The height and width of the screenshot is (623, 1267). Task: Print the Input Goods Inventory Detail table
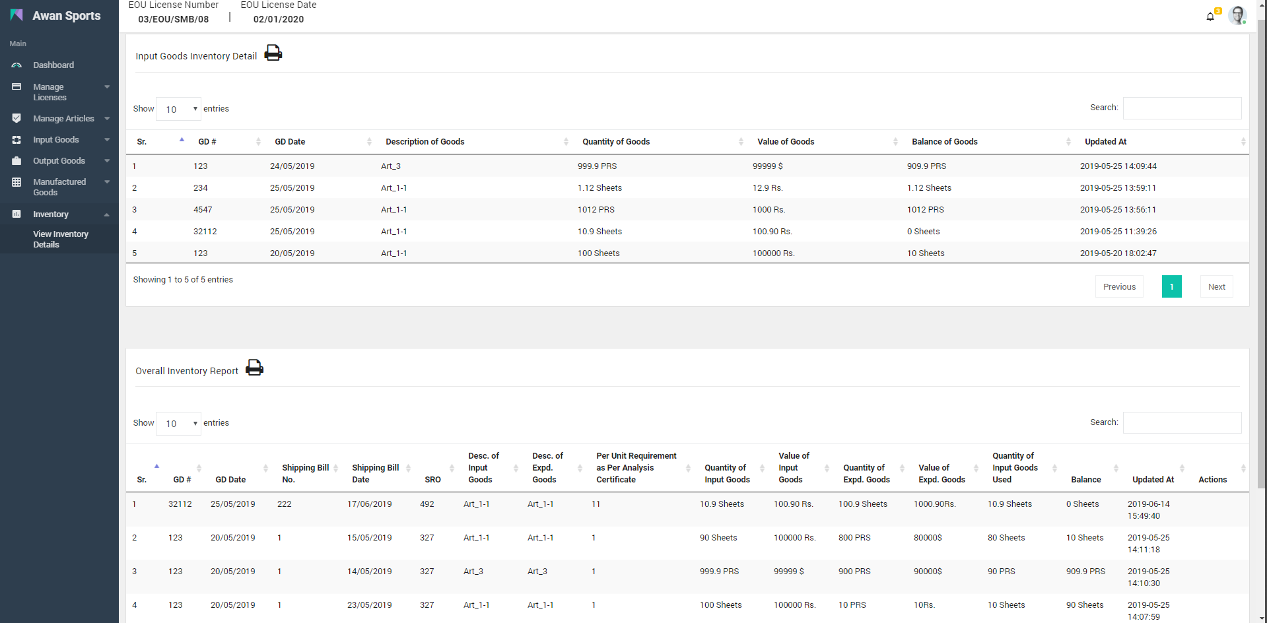pos(273,53)
